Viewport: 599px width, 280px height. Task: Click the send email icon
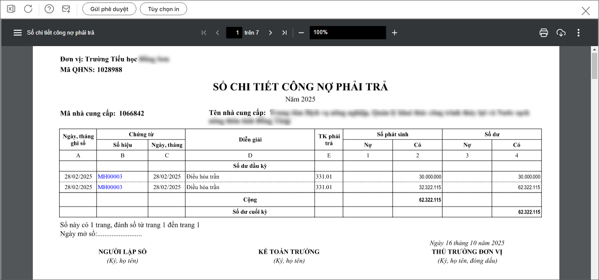pyautogui.click(x=66, y=9)
